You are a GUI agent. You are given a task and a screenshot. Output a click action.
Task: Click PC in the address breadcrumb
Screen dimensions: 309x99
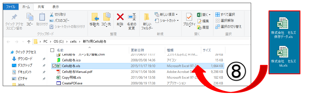45,42
